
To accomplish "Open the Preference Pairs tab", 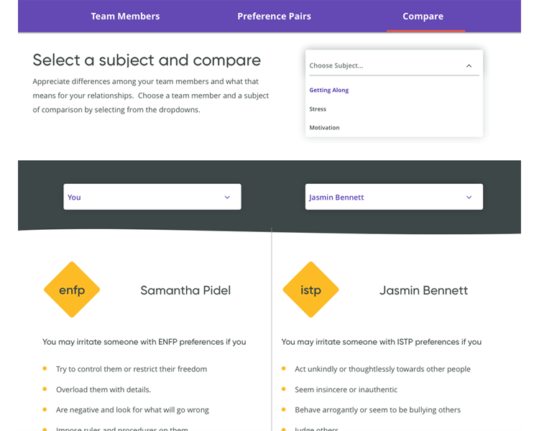I will click(275, 16).
